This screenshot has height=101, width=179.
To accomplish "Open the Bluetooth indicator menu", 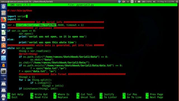I will [135, 1].
